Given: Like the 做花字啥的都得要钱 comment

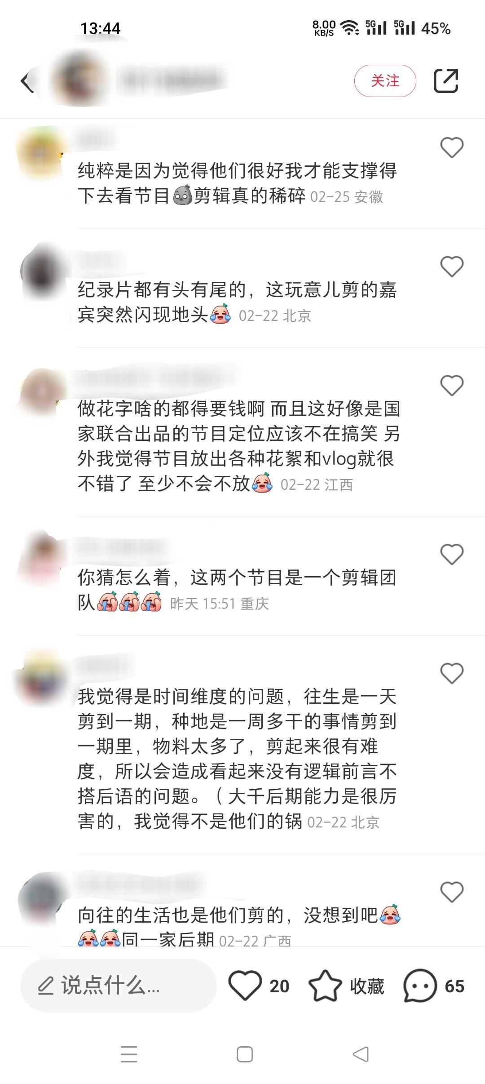Looking at the screenshot, I should [x=452, y=386].
